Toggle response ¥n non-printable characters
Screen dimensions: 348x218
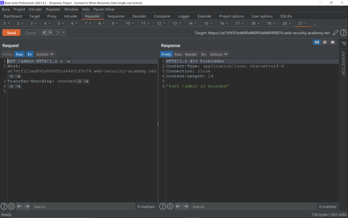point(204,54)
